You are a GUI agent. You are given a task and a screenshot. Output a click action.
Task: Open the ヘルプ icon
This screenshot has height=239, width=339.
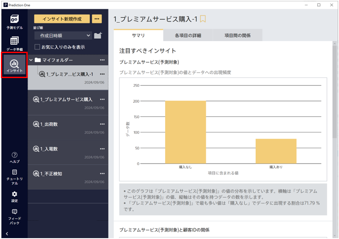[x=14, y=157]
